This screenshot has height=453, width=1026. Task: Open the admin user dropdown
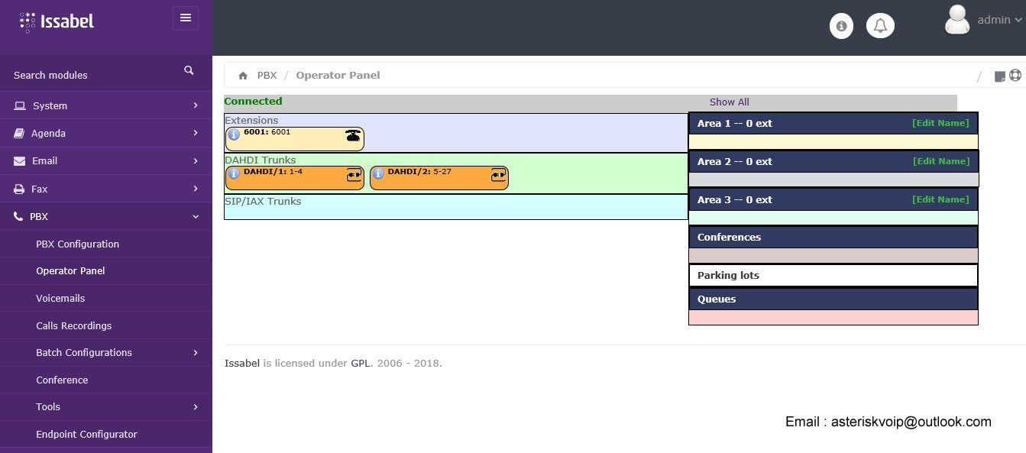(x=999, y=21)
